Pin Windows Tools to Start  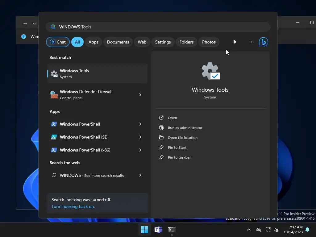(x=177, y=148)
